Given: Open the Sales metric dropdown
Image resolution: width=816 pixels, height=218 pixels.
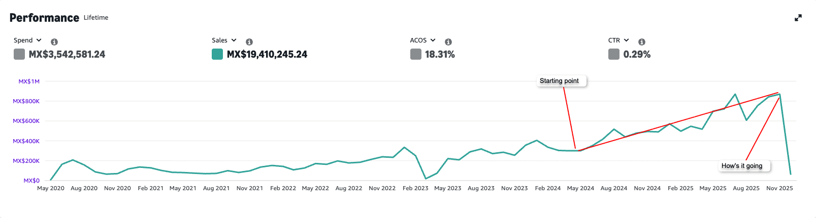Looking at the screenshot, I should pos(224,40).
